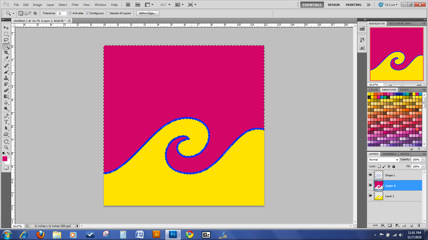
Task: Click the Refine Edge button
Action: (x=148, y=13)
